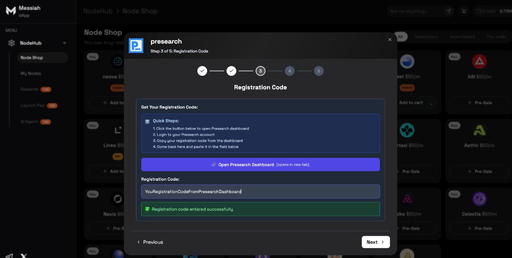Collapse the NodeHub menu chevron
Screen dimensions: 512x258
coord(64,43)
